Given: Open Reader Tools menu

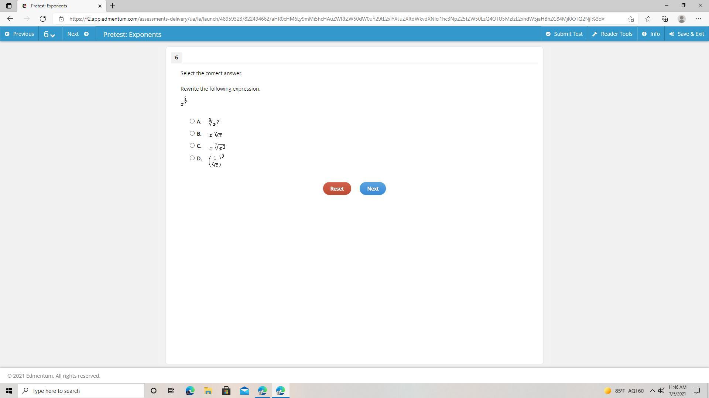Looking at the screenshot, I should click(x=612, y=34).
